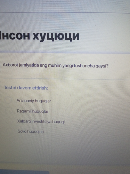
Task: Choose the Soliq huquqlari answer text
Action: (31, 132)
